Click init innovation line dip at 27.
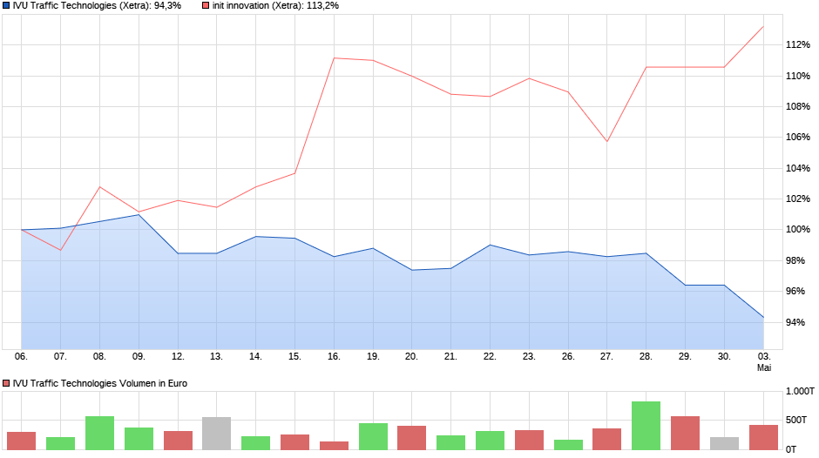This screenshot has height=458, width=819. (x=607, y=142)
